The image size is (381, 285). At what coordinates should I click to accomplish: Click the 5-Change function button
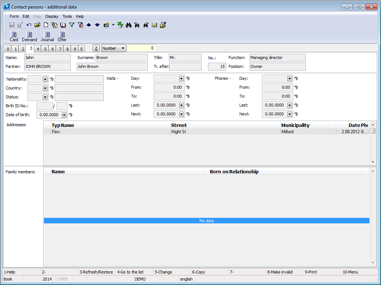click(172, 272)
